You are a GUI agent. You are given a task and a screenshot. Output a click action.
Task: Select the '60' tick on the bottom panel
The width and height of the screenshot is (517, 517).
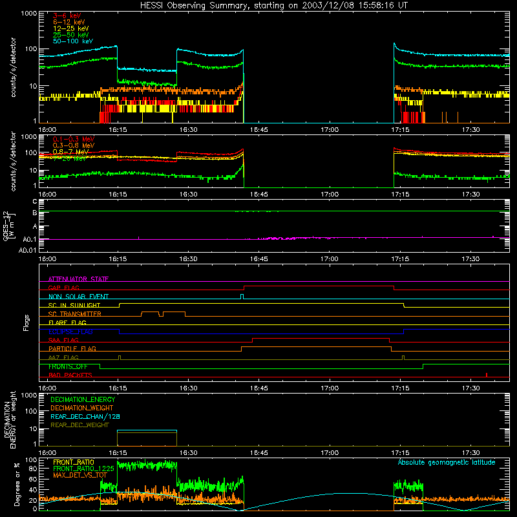click(33, 479)
